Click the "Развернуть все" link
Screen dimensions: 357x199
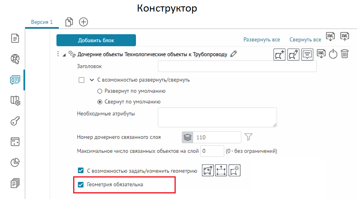(x=262, y=40)
